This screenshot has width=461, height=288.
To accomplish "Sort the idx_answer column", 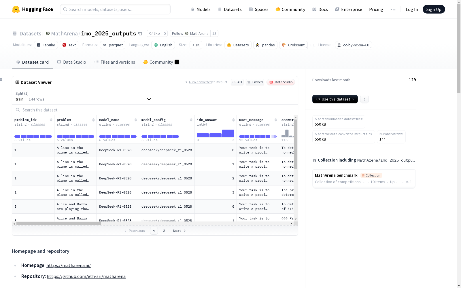I will pos(233,120).
